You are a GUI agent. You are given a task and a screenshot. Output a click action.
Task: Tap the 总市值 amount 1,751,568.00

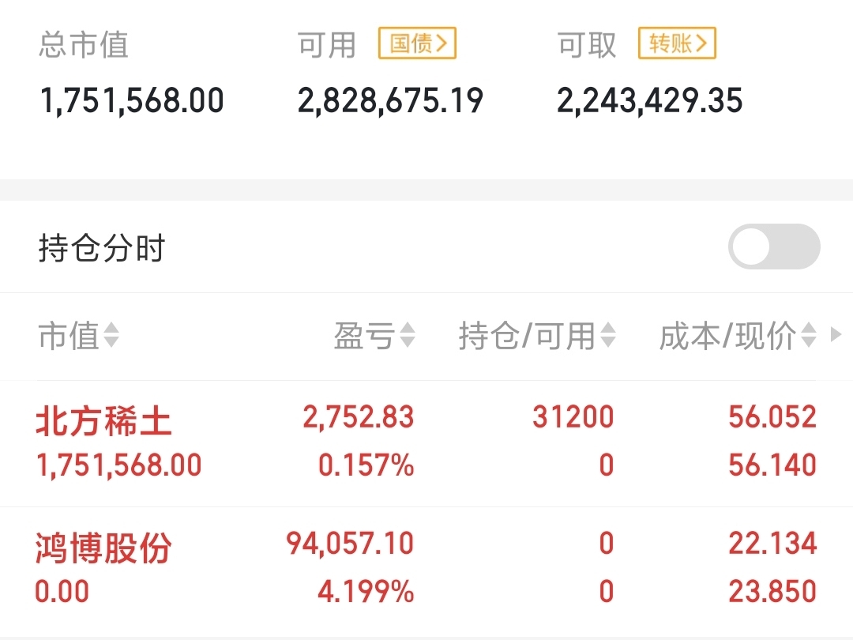pyautogui.click(x=132, y=100)
